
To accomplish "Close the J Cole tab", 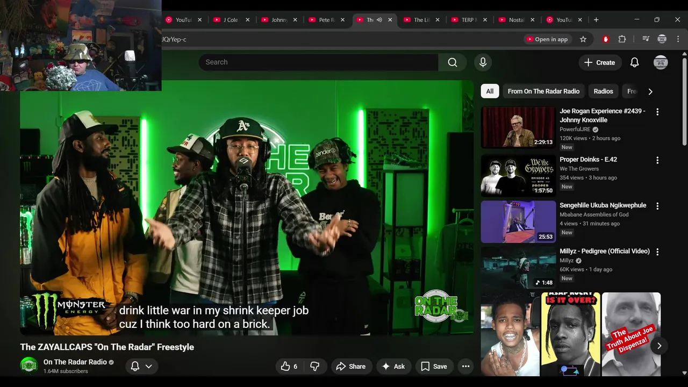I will [247, 20].
